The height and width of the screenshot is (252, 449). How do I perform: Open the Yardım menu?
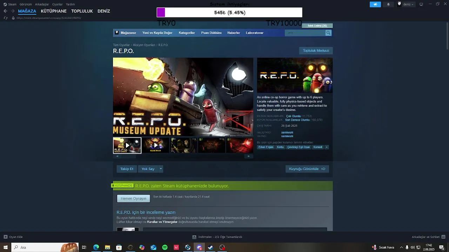pyautogui.click(x=70, y=4)
